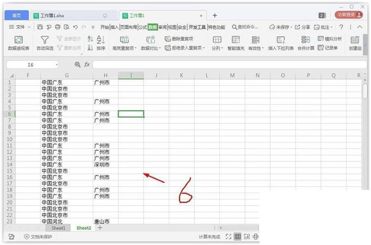The width and height of the screenshot is (371, 245).
Task: Switch to the 视图 ribbon tab
Action: pos(173,27)
